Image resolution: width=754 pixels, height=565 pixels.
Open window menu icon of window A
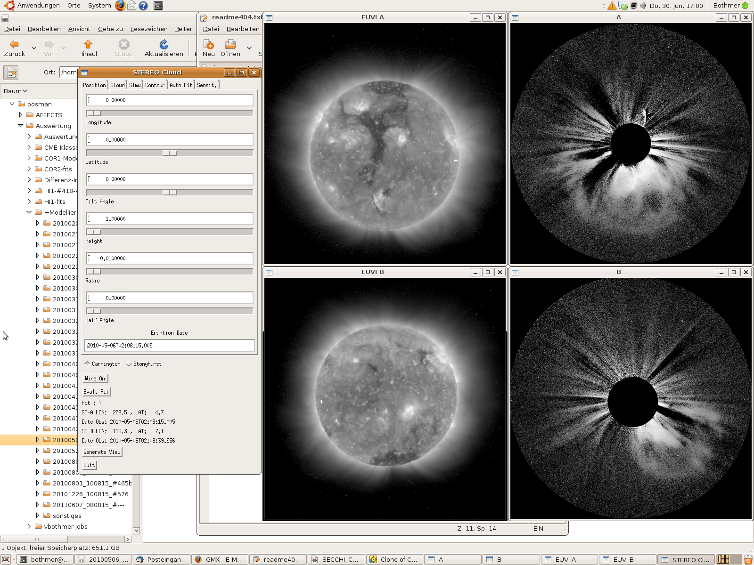[x=515, y=17]
